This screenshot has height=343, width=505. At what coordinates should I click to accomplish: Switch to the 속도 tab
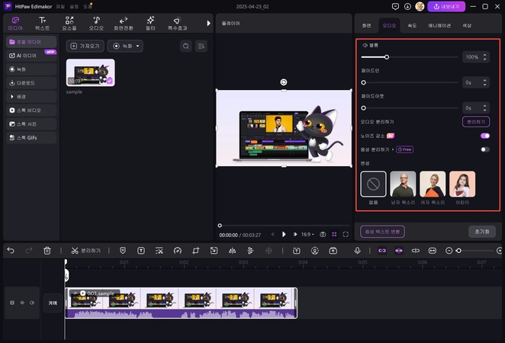(x=412, y=25)
